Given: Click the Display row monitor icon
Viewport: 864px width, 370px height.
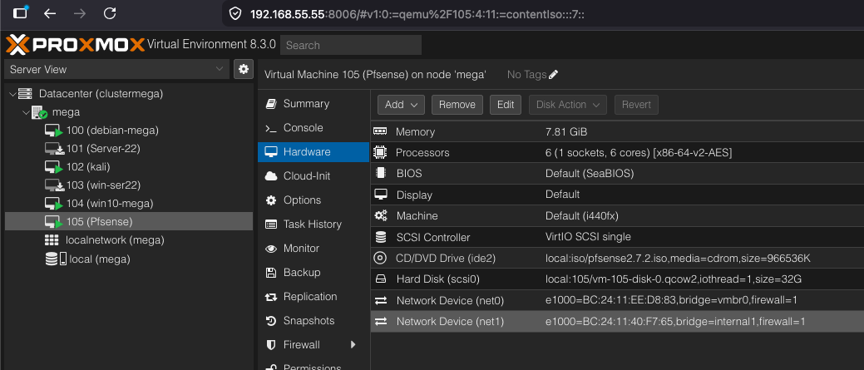Looking at the screenshot, I should tap(380, 195).
